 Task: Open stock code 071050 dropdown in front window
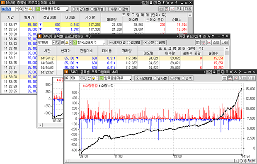[x=80, y=78]
